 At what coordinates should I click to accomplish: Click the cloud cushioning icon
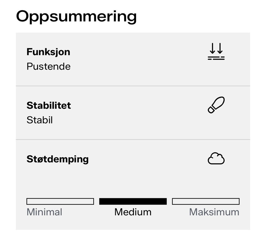coord(216,158)
